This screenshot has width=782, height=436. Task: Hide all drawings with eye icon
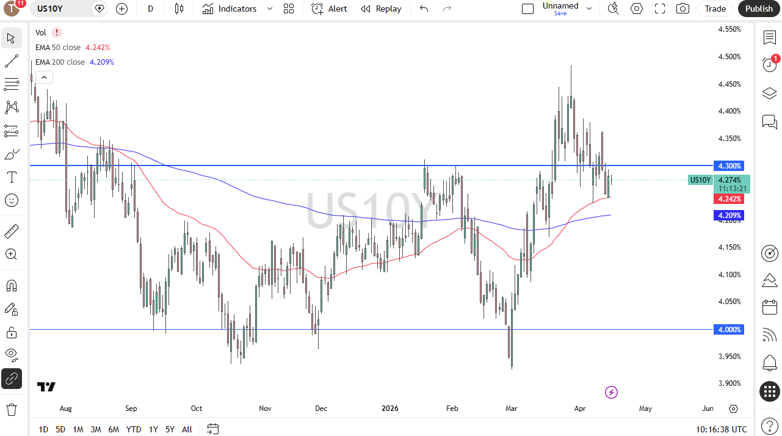tap(11, 355)
